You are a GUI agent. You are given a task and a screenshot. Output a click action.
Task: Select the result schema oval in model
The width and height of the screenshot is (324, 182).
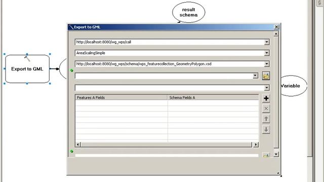[x=188, y=12]
